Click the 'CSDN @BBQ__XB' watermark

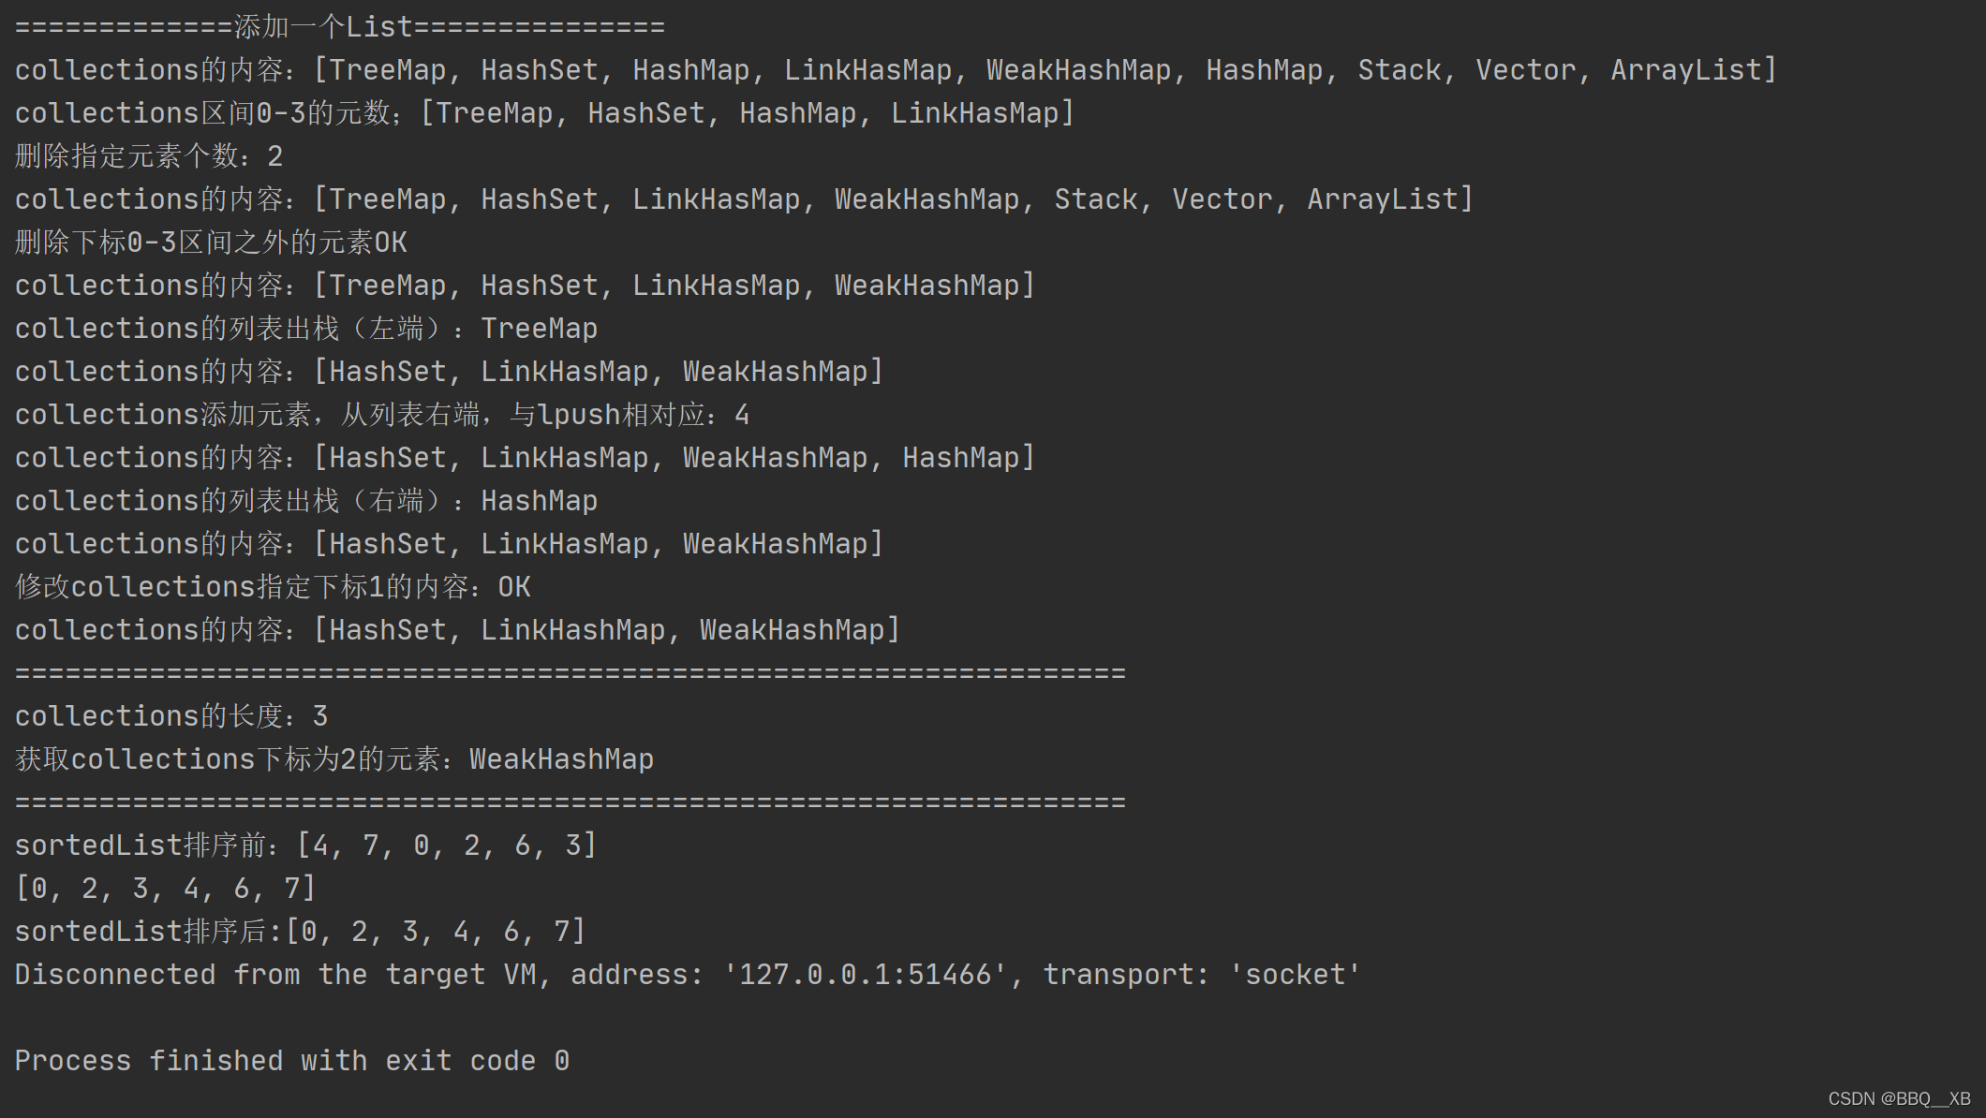[1899, 1099]
